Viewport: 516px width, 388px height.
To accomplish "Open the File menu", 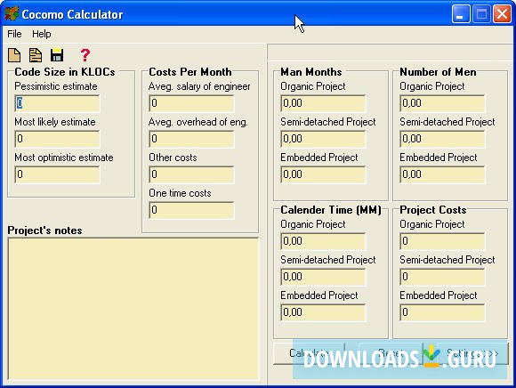I will (14, 34).
